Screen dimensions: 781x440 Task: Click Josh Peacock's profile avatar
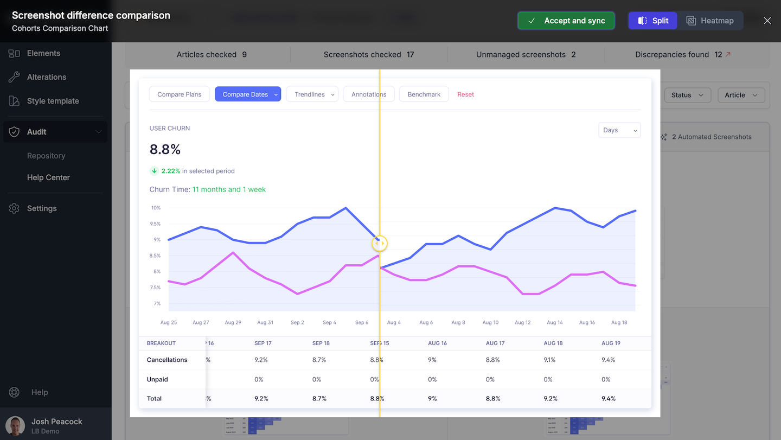pyautogui.click(x=15, y=426)
